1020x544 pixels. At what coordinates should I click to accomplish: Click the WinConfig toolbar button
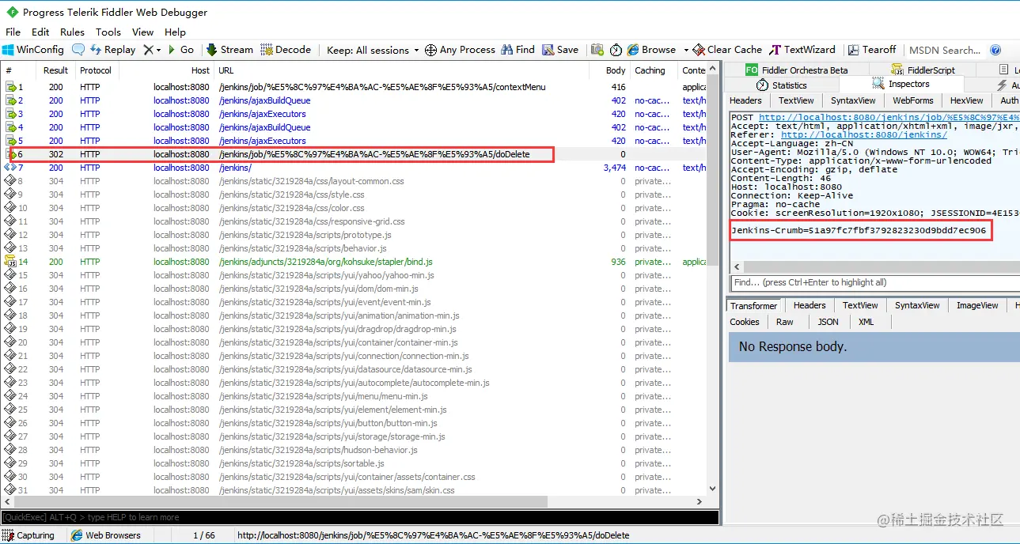pos(33,49)
